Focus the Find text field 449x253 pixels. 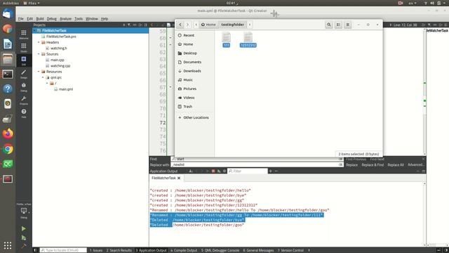[x=257, y=159]
